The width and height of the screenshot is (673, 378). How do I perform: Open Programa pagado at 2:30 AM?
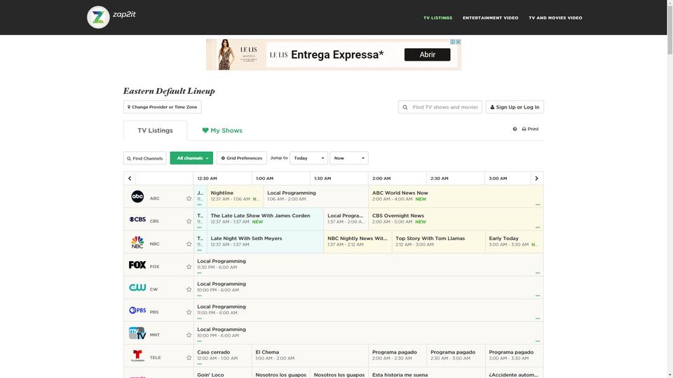[x=456, y=356]
